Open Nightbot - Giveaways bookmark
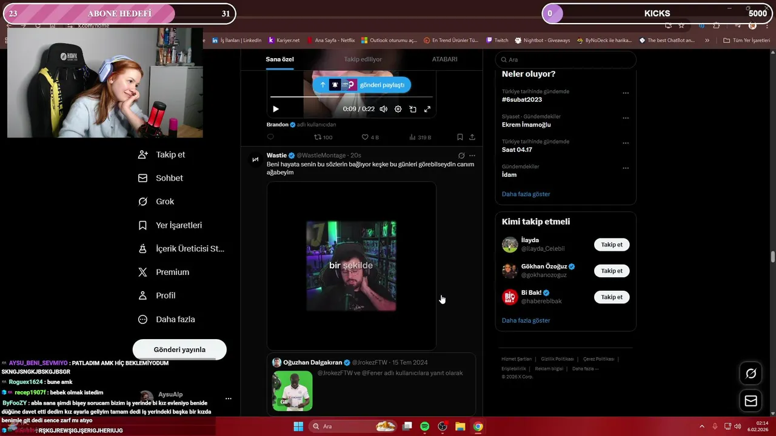Image resolution: width=776 pixels, height=436 pixels. click(x=543, y=41)
